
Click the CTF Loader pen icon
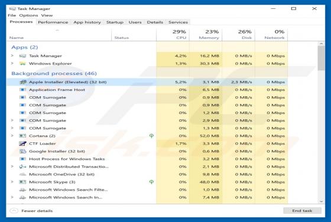coord(22,143)
